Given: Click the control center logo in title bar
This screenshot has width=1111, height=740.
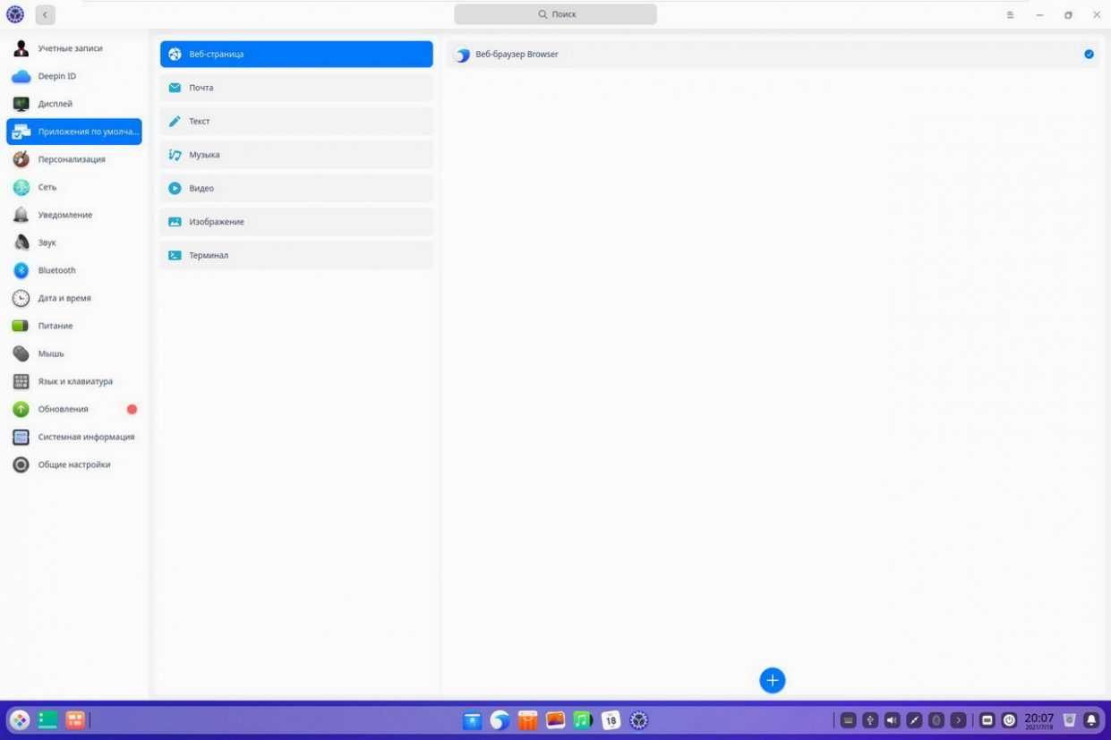Looking at the screenshot, I should tap(15, 14).
